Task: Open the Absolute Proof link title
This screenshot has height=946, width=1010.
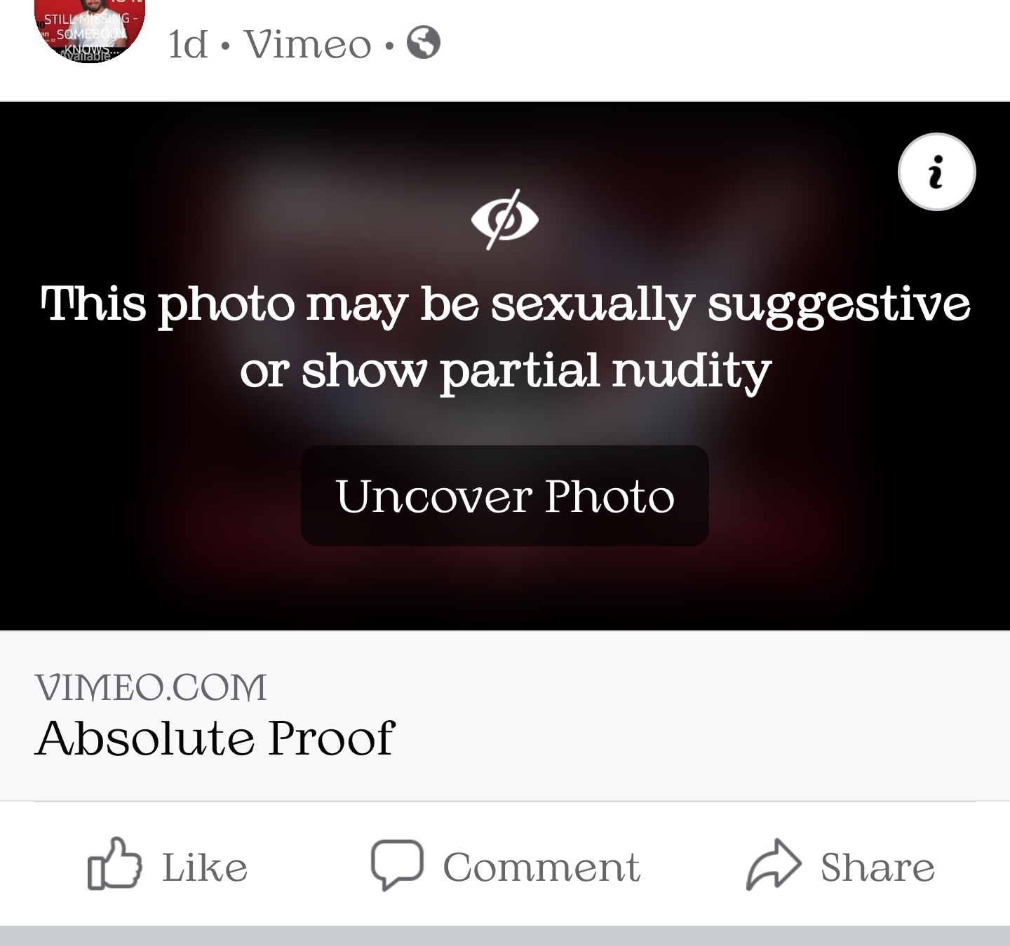Action: click(215, 738)
